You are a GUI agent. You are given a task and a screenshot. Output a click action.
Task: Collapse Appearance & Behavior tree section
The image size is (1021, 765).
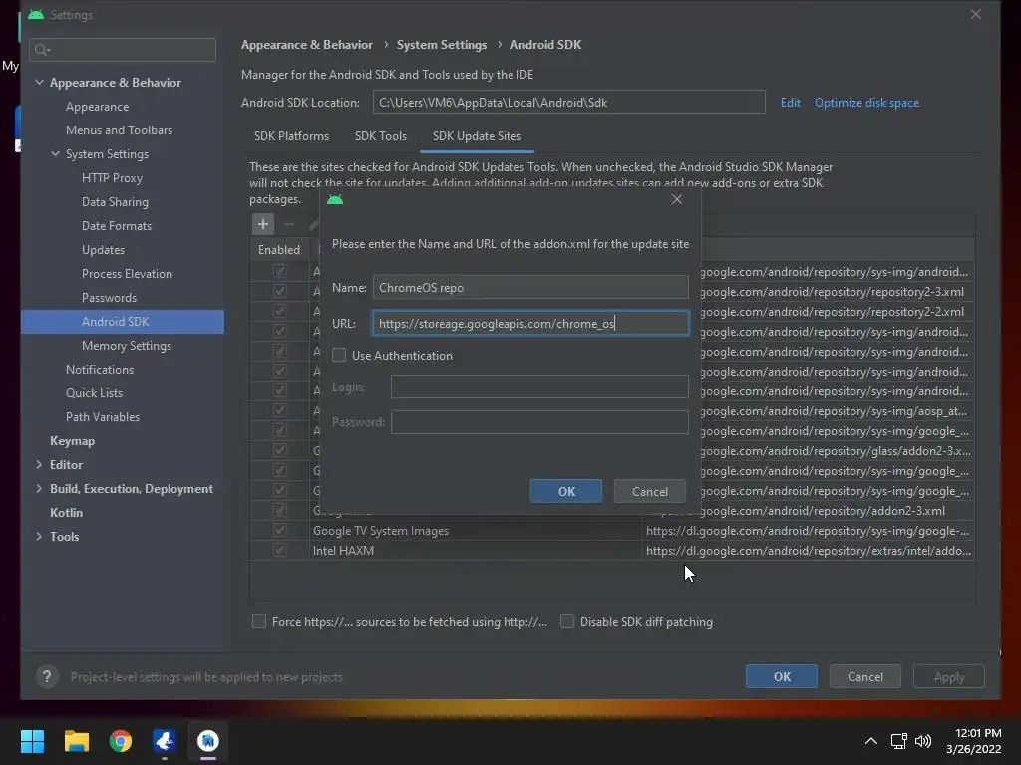coord(39,82)
